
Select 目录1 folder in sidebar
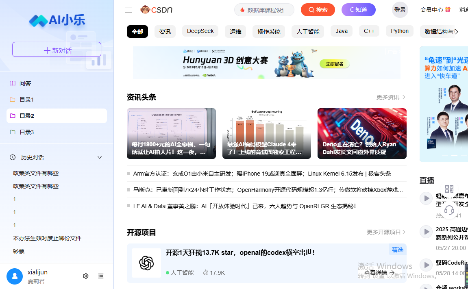point(26,100)
